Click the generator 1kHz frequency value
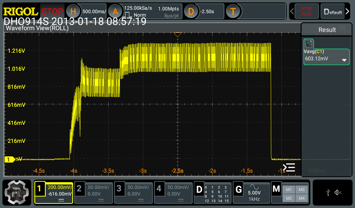 (x=254, y=199)
